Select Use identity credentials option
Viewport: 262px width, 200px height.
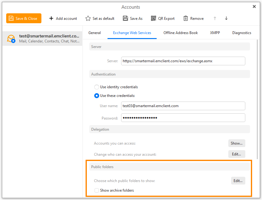(x=97, y=87)
